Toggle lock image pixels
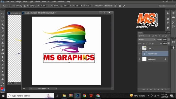Image resolution: width=176 pixels, height=99 pixels. 147,43
